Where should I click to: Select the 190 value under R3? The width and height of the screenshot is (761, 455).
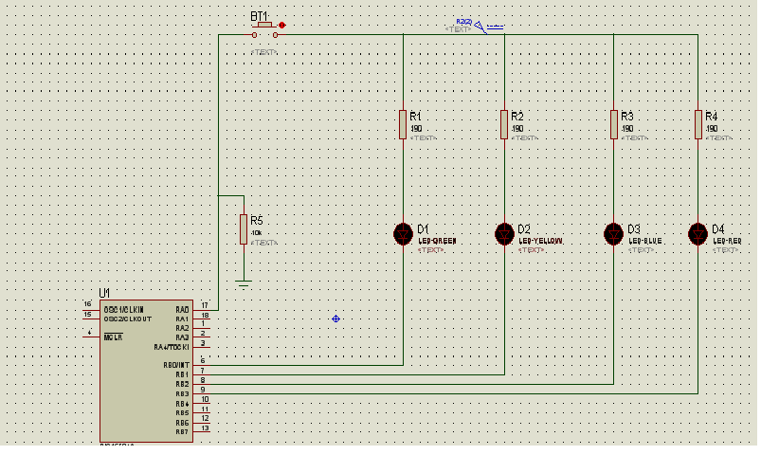(x=627, y=129)
